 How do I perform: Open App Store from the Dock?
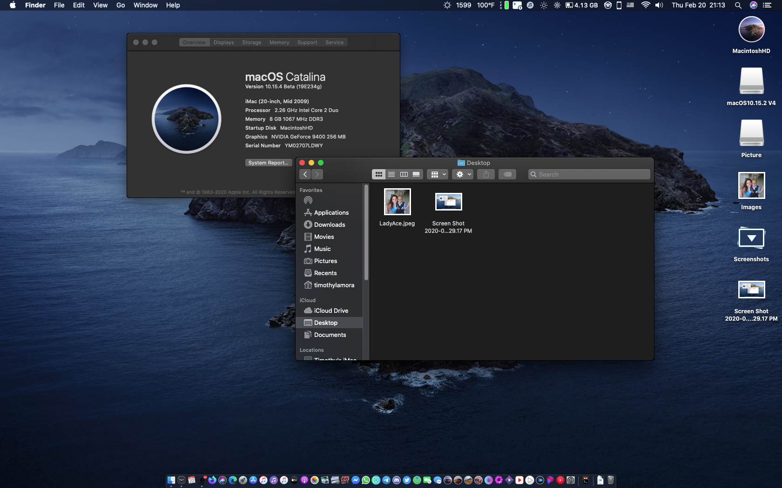click(x=253, y=480)
